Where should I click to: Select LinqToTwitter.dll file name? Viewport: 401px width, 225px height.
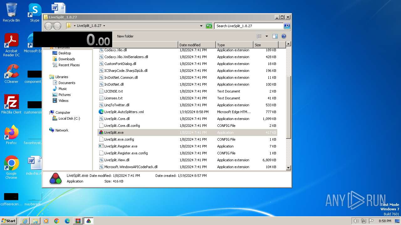[117, 105]
